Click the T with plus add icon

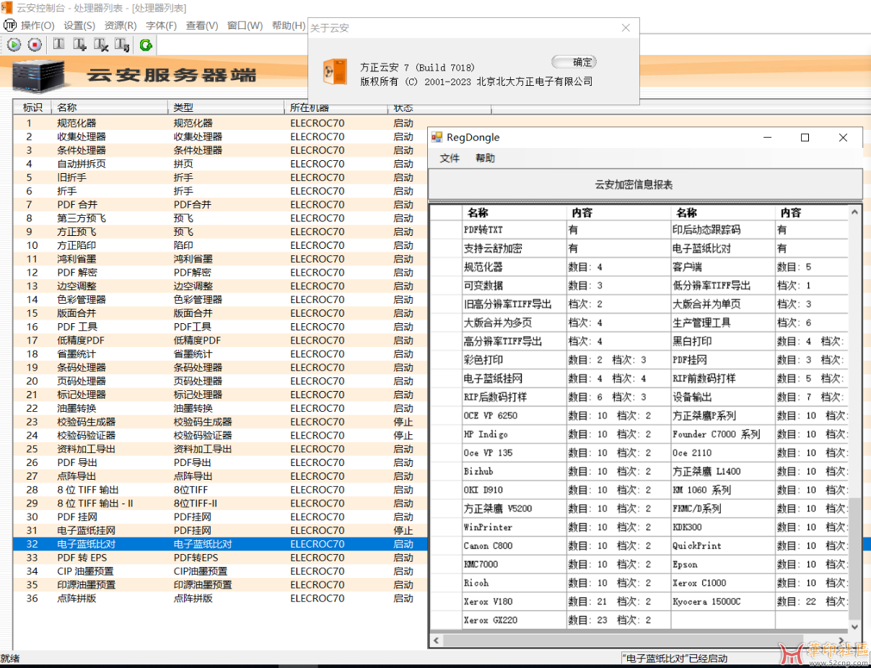click(80, 45)
